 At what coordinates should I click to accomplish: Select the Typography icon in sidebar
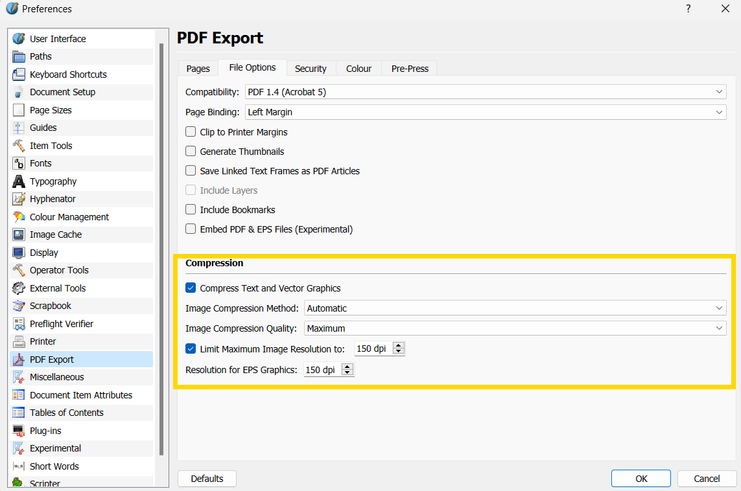pyautogui.click(x=19, y=181)
